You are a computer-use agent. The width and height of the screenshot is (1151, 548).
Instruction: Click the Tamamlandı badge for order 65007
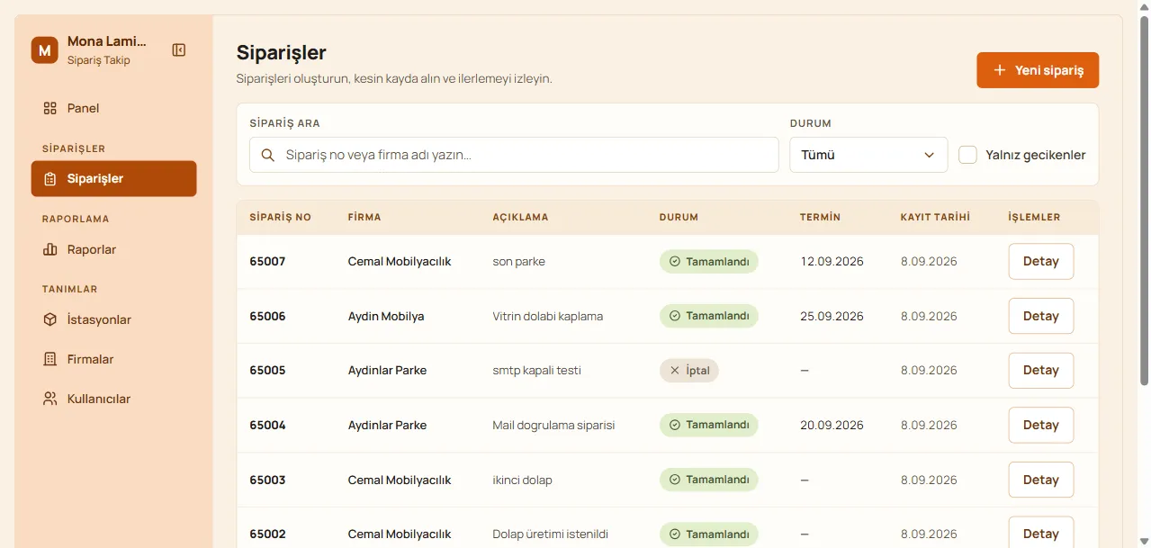709,261
